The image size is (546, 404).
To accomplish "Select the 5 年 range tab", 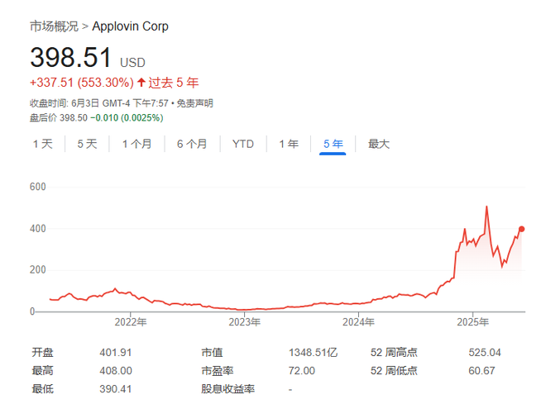I will pos(333,144).
